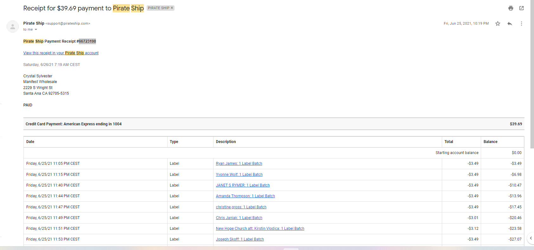The width and height of the screenshot is (534, 250).
Task: Open 'View this receipt in your Pirate Ship account' link
Action: (61, 53)
